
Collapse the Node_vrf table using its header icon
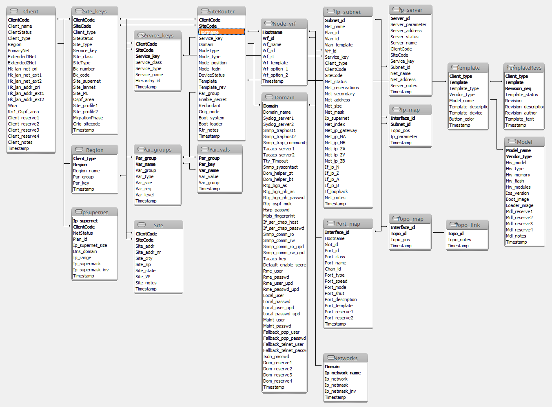[x=268, y=23]
